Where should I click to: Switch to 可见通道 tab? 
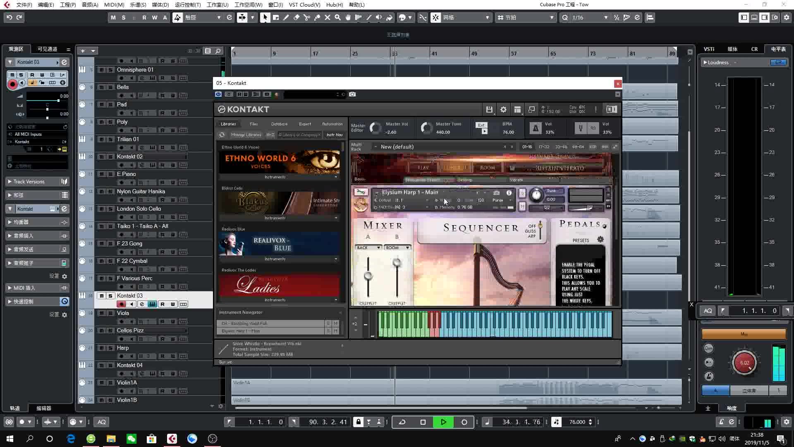pos(47,49)
